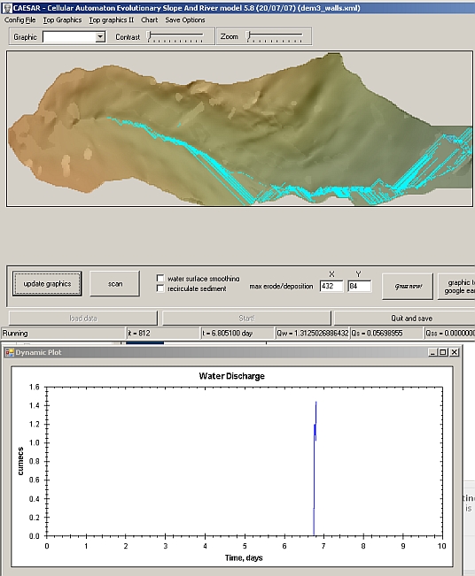Screen dimensions: 475x576
Task: Click Quit and save button
Action: tap(411, 319)
